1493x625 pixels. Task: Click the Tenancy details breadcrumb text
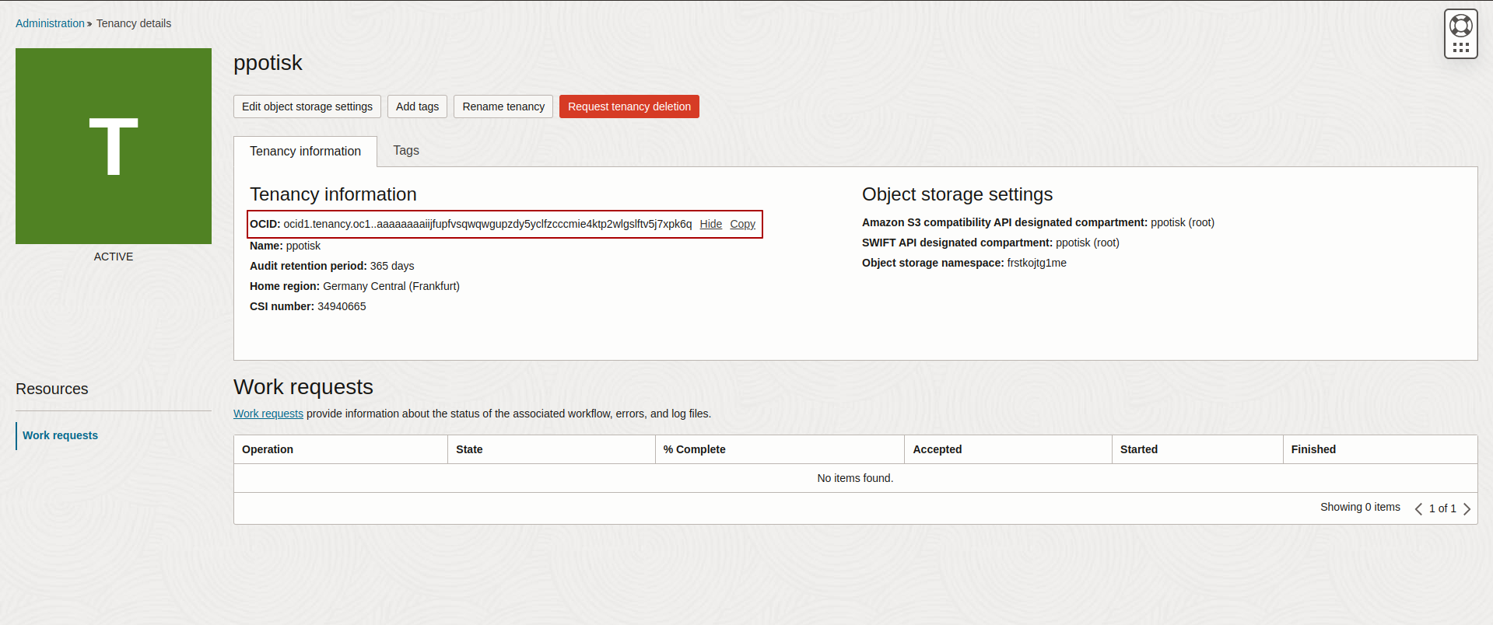[x=134, y=23]
